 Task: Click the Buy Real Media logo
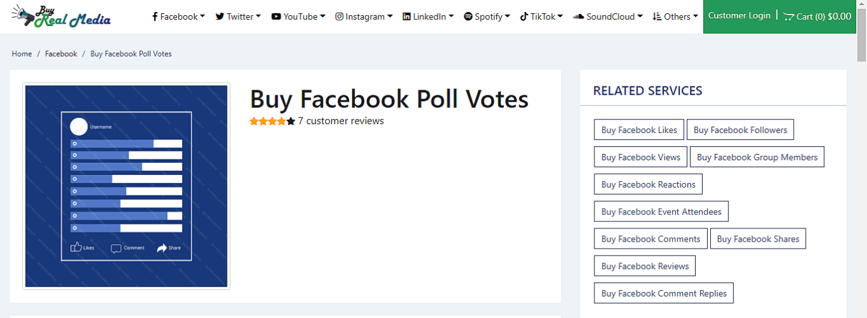click(61, 17)
